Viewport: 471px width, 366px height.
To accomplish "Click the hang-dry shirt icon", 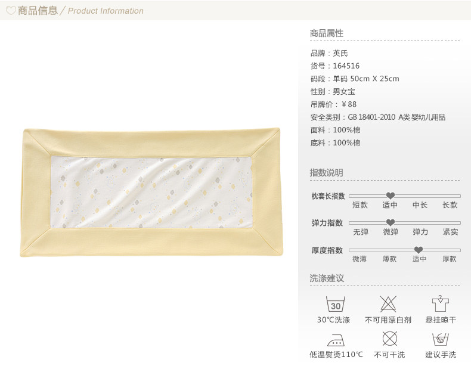I will coord(441,303).
